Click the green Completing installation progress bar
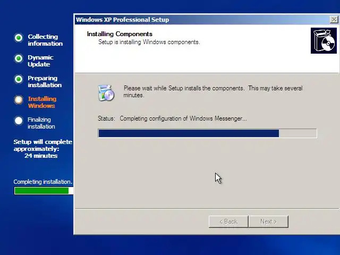The image size is (340, 255). point(44,191)
